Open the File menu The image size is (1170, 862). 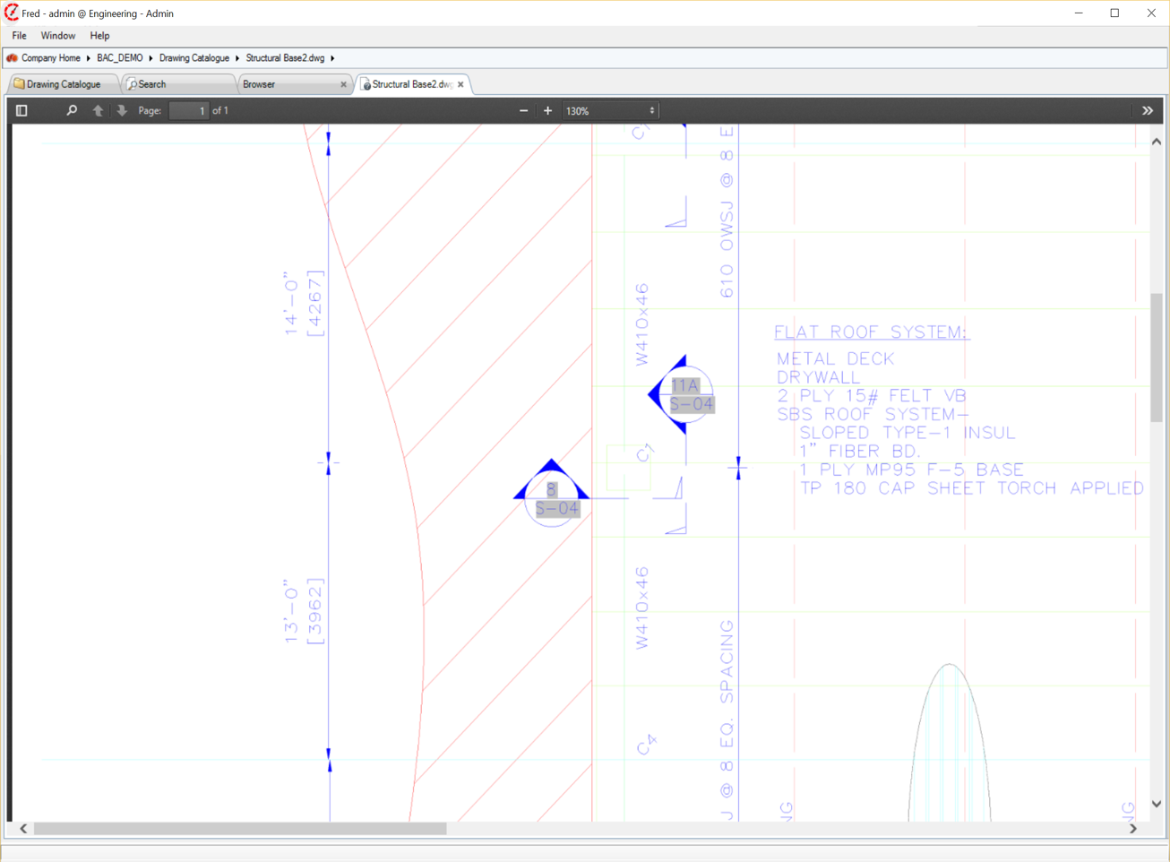(19, 36)
